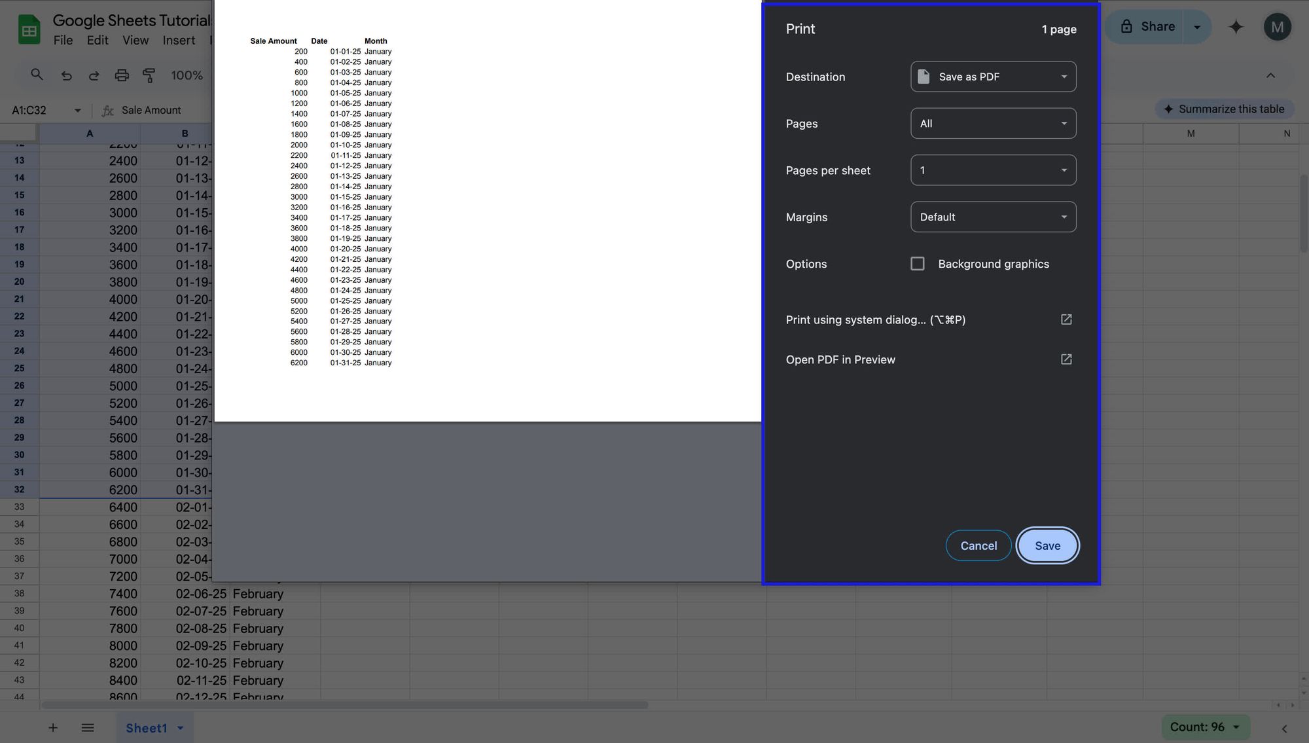
Task: Open your profile avatar icon
Action: pos(1277,26)
